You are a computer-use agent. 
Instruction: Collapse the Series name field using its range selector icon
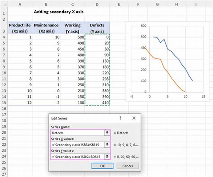[107, 132]
